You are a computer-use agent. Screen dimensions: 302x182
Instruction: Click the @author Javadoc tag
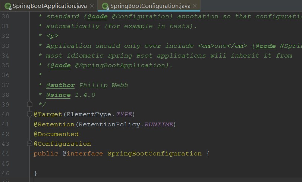click(x=60, y=85)
